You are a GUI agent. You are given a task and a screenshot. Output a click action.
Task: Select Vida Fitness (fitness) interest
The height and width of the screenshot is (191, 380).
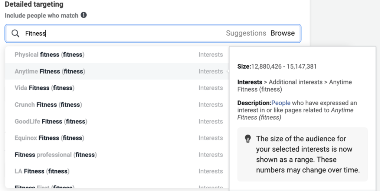coord(117,88)
